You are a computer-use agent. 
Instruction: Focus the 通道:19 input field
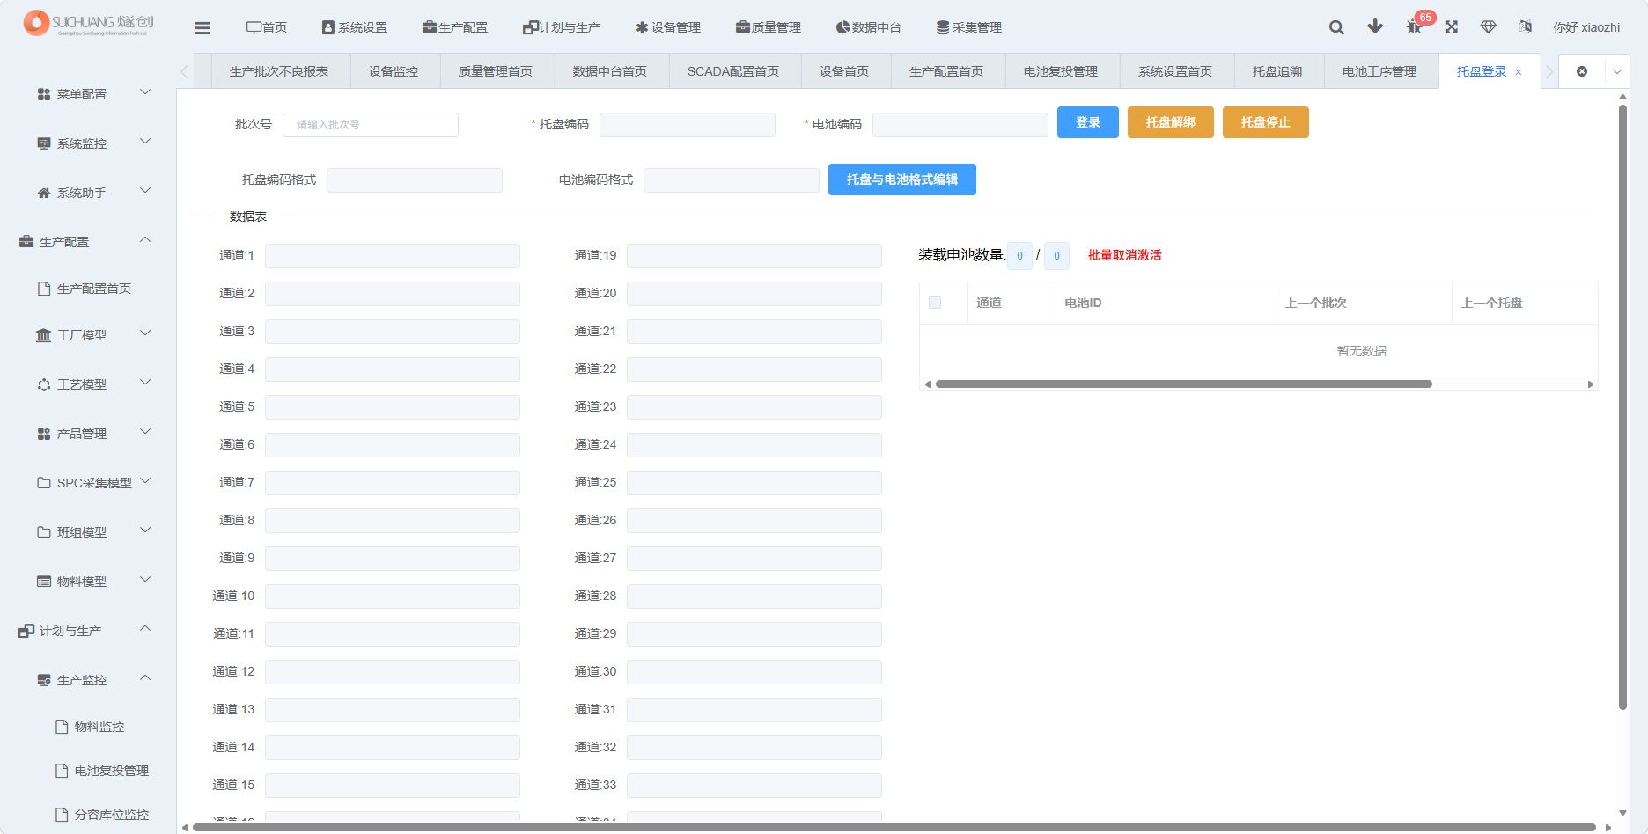coord(754,256)
